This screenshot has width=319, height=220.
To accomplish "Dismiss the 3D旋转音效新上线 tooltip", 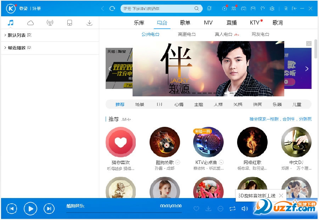I will point(281,196).
